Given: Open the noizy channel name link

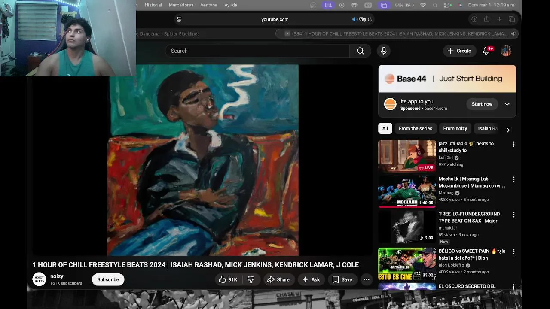Looking at the screenshot, I should pyautogui.click(x=57, y=276).
